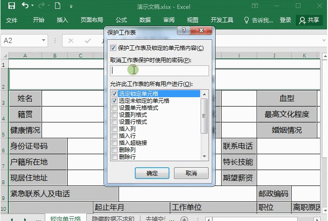Click the Save icon in the quick access toolbar
Image resolution: width=328 pixels, height=221 pixels.
12,6
